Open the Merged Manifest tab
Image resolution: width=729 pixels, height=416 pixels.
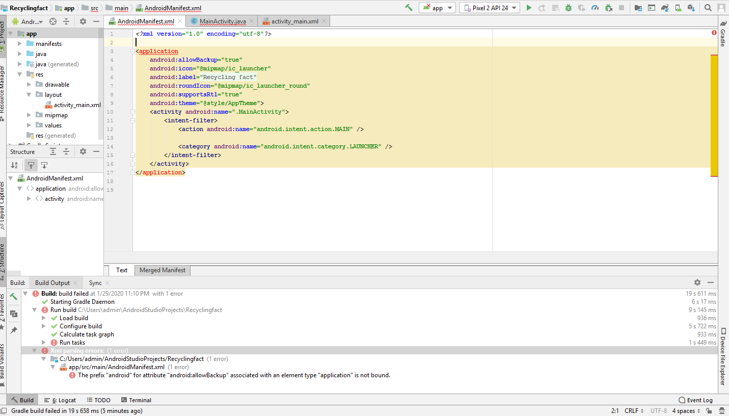point(162,270)
